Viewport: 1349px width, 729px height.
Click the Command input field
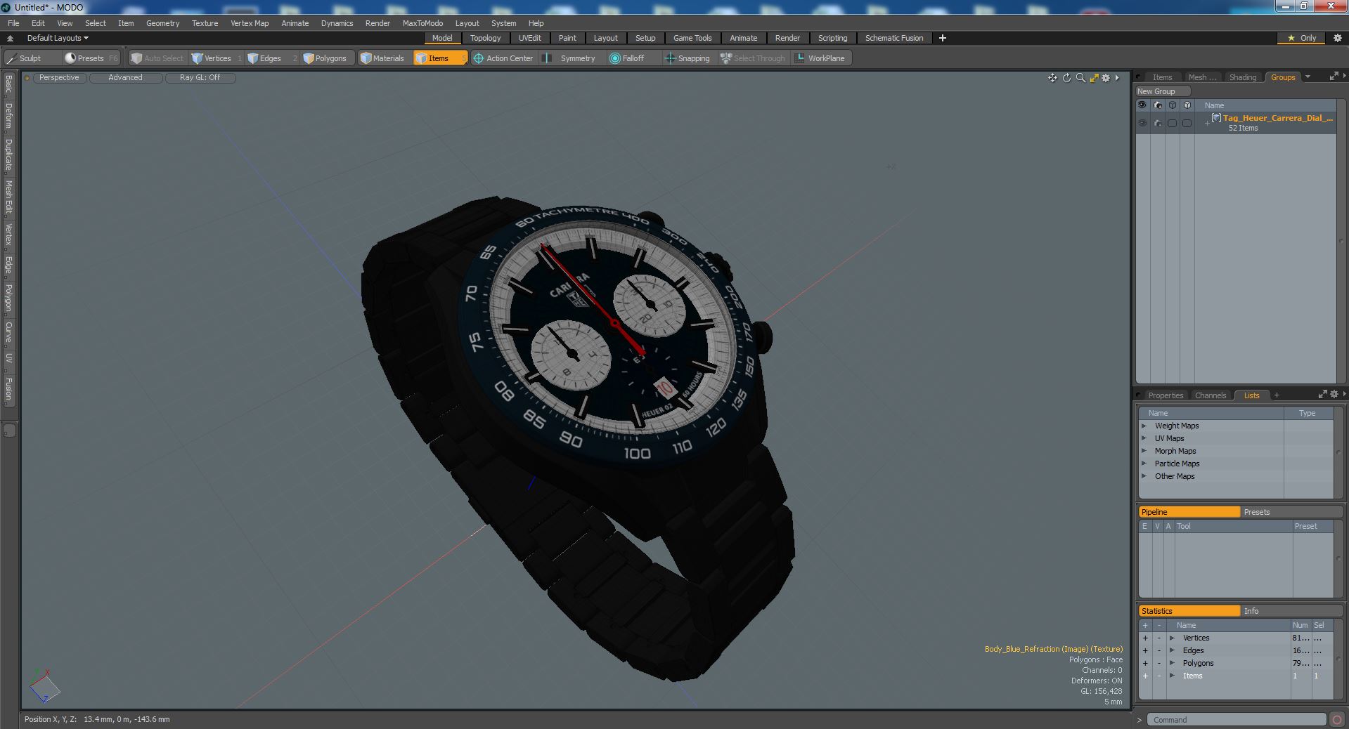(x=1237, y=720)
